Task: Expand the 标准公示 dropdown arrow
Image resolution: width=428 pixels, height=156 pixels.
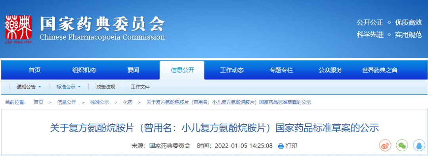Action: [x=79, y=87]
